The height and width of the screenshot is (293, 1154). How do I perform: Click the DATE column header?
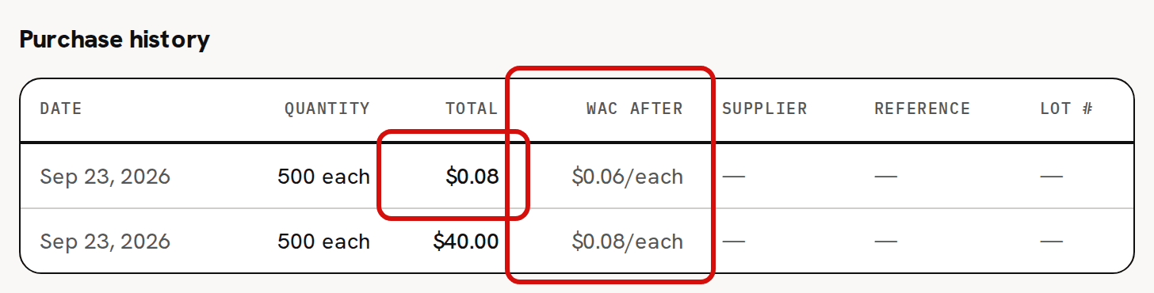pyautogui.click(x=61, y=108)
